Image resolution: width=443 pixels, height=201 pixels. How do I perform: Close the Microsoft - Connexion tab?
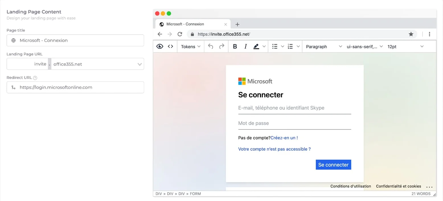pyautogui.click(x=226, y=24)
